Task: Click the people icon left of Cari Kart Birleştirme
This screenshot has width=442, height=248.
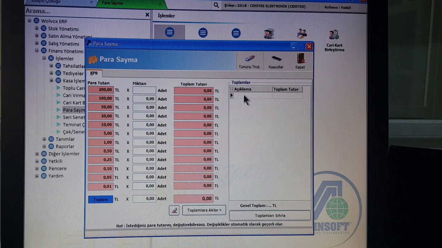Action: click(302, 34)
